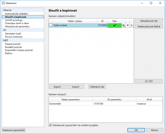This screenshot has height=134, width=165.
Task: Click the green checkmark Stav cell
Action: (x=114, y=25)
